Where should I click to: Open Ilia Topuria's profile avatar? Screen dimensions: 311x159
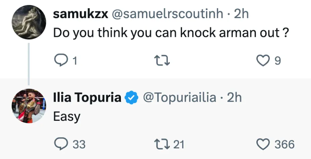(x=29, y=106)
